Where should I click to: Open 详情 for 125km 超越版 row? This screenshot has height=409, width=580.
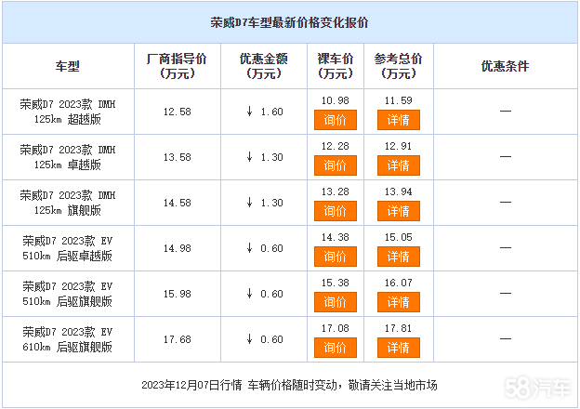click(399, 120)
